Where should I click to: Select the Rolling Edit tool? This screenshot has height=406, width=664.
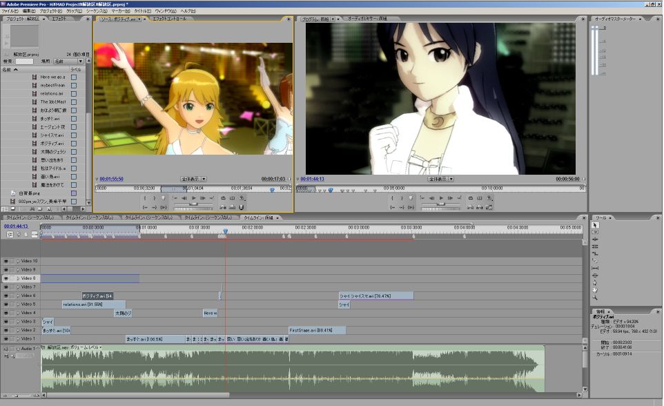tap(594, 246)
